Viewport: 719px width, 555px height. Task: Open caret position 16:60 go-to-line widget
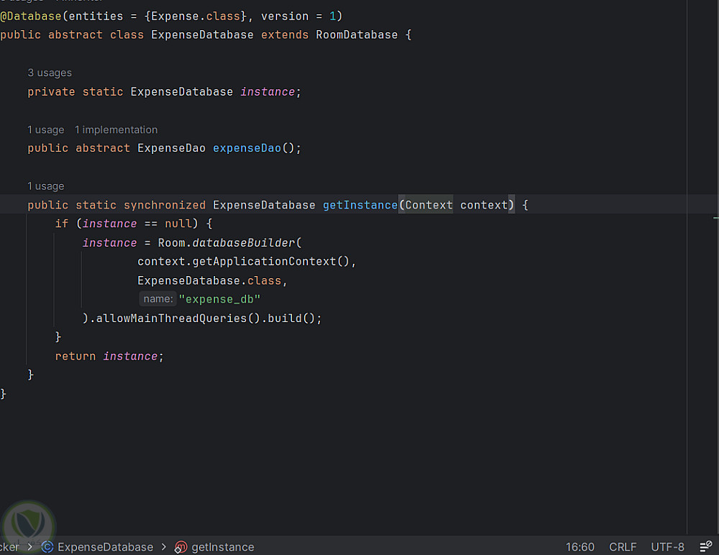point(580,547)
